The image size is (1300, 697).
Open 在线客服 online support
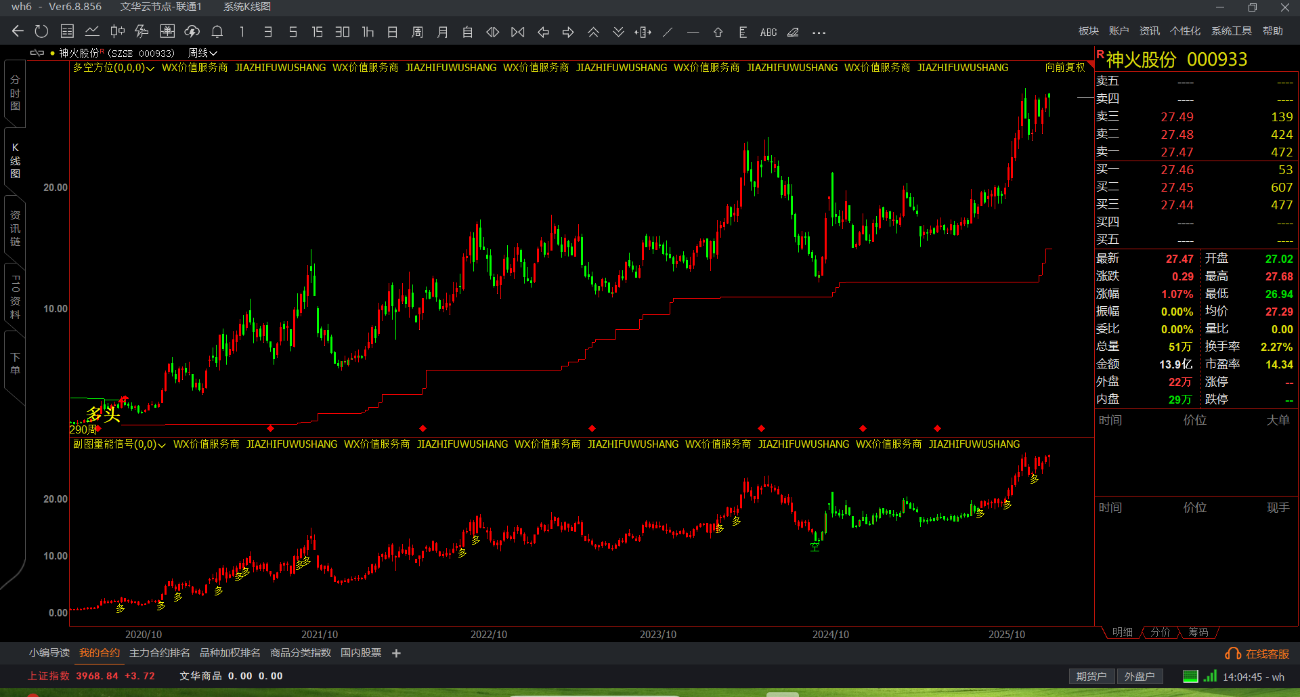pyautogui.click(x=1257, y=654)
